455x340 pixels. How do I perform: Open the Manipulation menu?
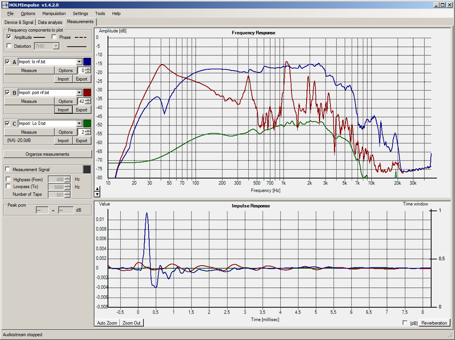tap(54, 13)
